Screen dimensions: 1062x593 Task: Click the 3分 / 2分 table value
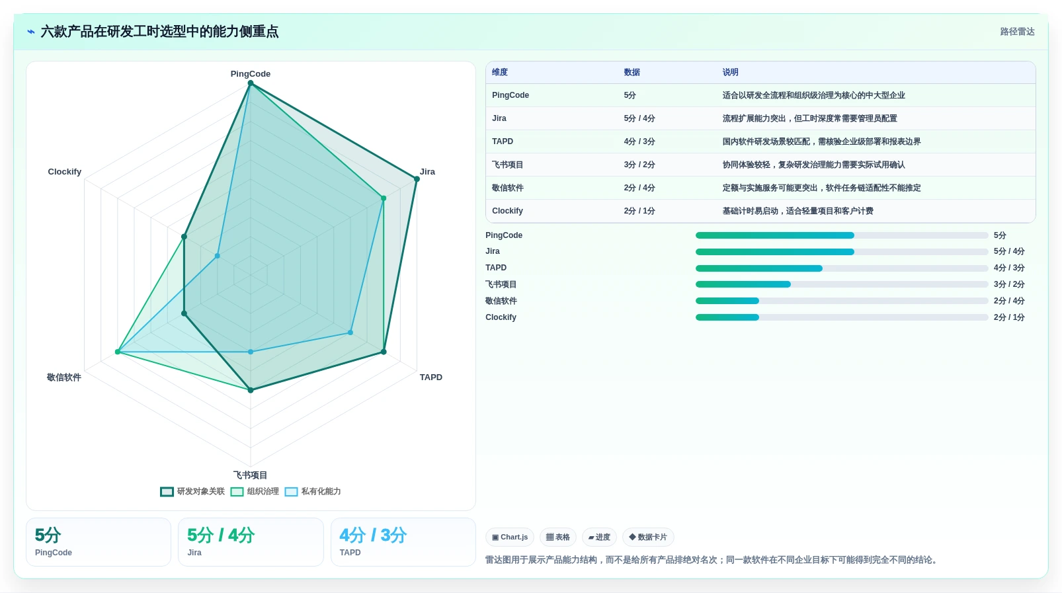tap(639, 165)
